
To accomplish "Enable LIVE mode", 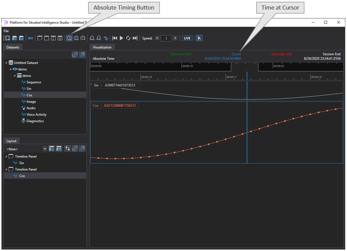I will tap(187, 38).
